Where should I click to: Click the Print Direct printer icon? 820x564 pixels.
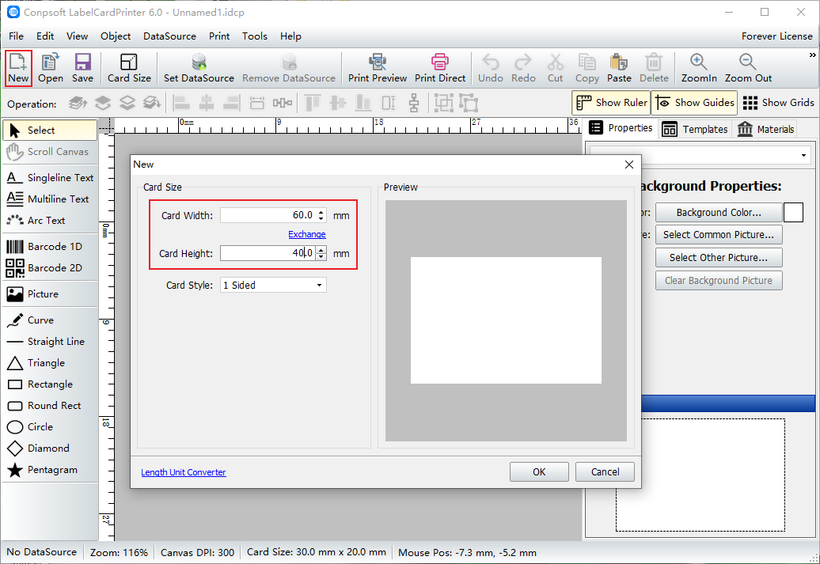[440, 68]
